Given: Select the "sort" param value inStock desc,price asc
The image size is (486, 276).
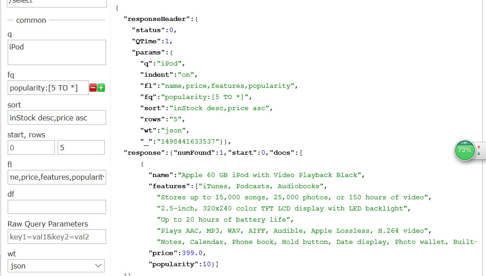Looking at the screenshot, I should pyautogui.click(x=219, y=108).
